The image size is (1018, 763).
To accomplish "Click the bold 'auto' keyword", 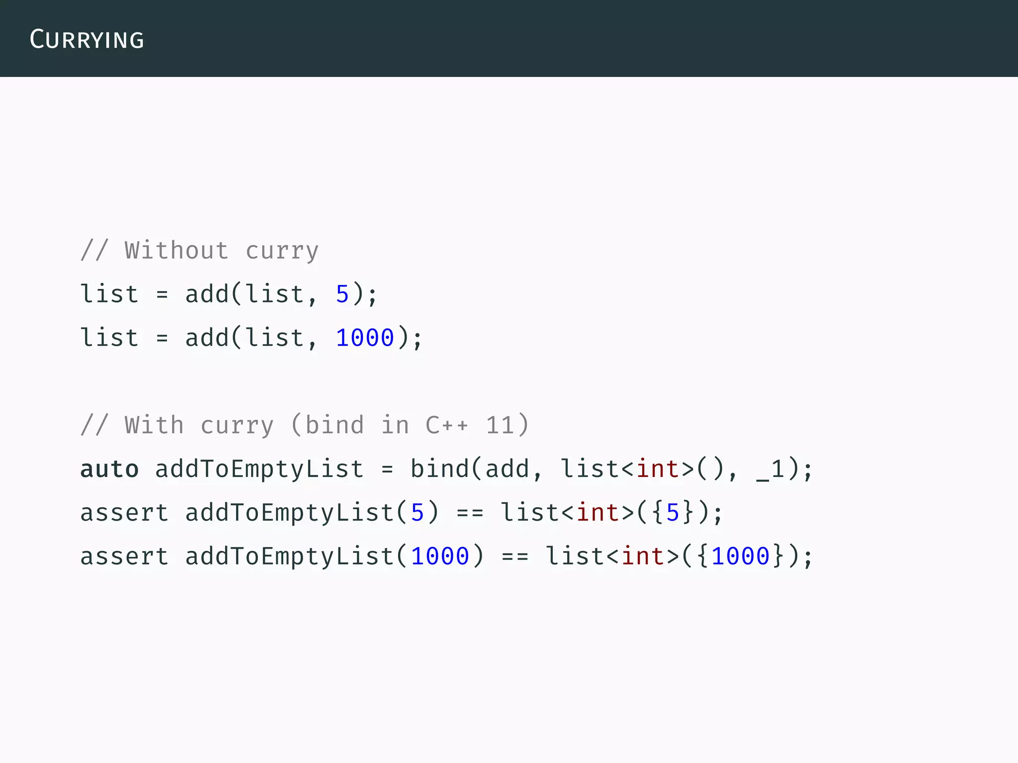I will [109, 469].
